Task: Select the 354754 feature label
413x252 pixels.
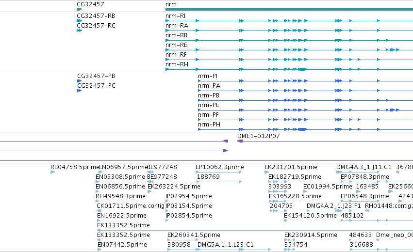Action: point(296,245)
